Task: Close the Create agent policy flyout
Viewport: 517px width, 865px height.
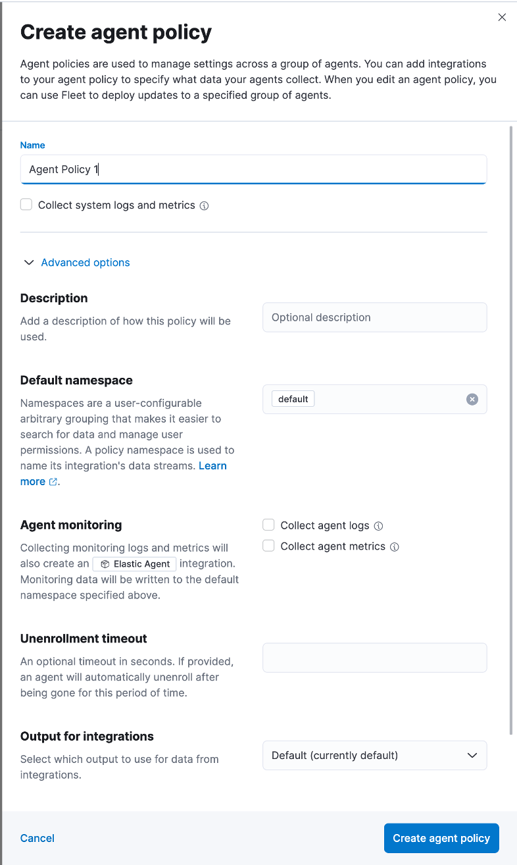Action: click(x=502, y=17)
